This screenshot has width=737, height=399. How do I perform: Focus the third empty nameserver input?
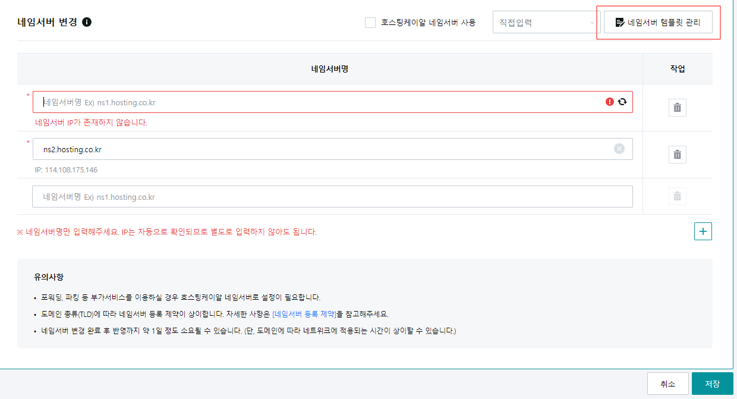[x=333, y=197]
